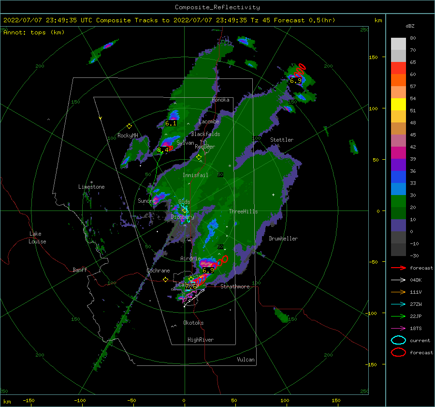Image resolution: width=435 pixels, height=407 pixels.
Task: Pick the red 60-65 dBZ color swatch
Action: coord(398,68)
